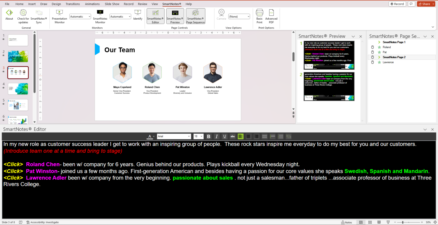Switch to Slide Sorter view icon
Screen dimensions: 438x225
[370, 222]
